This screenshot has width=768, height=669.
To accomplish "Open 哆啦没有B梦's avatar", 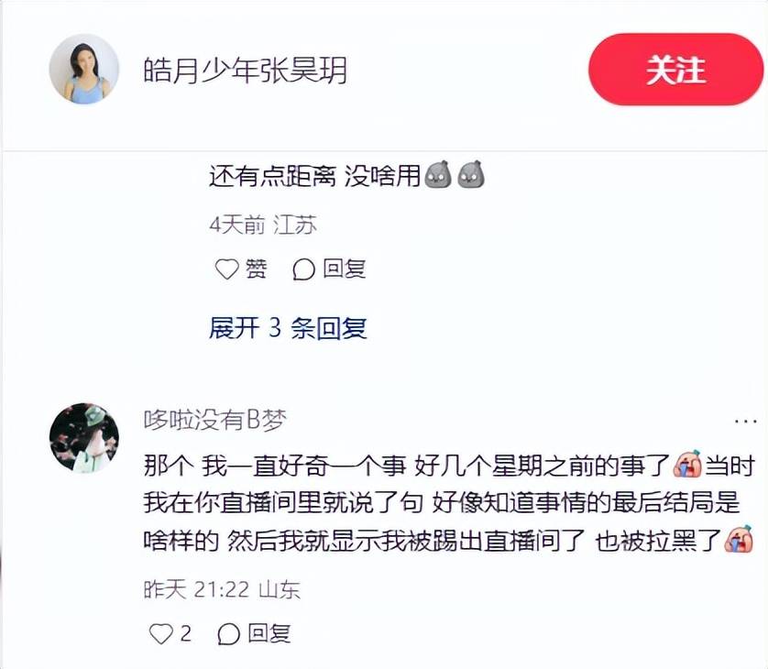I will [x=84, y=438].
